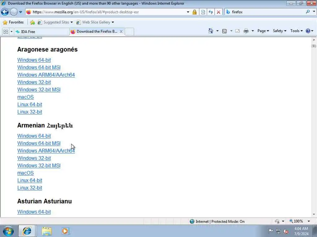The image size is (317, 237).
Task: Click Armenian Windows 32-bit MSI link
Action: (x=39, y=166)
